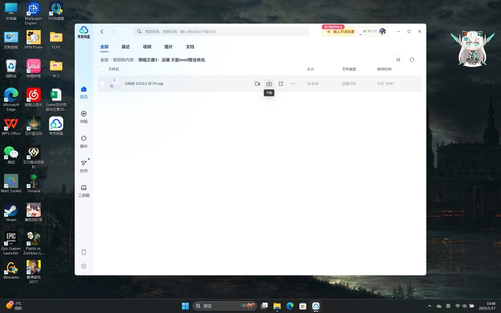Select the Steam desktop shortcut
The width and height of the screenshot is (501, 313).
11,212
